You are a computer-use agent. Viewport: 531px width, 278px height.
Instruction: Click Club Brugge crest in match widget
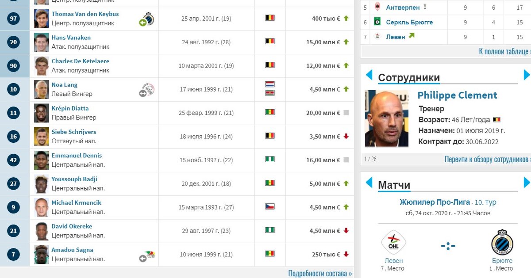[x=502, y=242]
